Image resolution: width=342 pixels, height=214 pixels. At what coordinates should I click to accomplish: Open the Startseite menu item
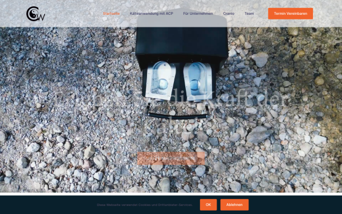pyautogui.click(x=111, y=14)
